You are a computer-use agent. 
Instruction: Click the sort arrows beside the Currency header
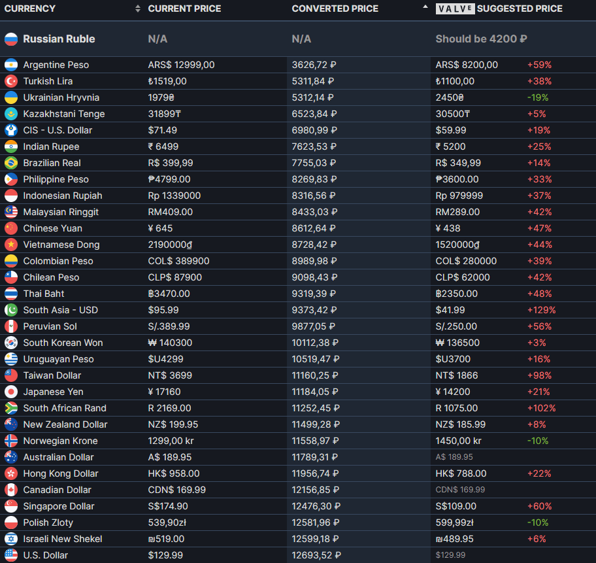pos(137,9)
